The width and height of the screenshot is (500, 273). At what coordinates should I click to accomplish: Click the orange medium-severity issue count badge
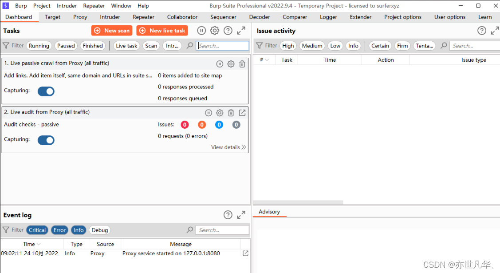pyautogui.click(x=202, y=125)
